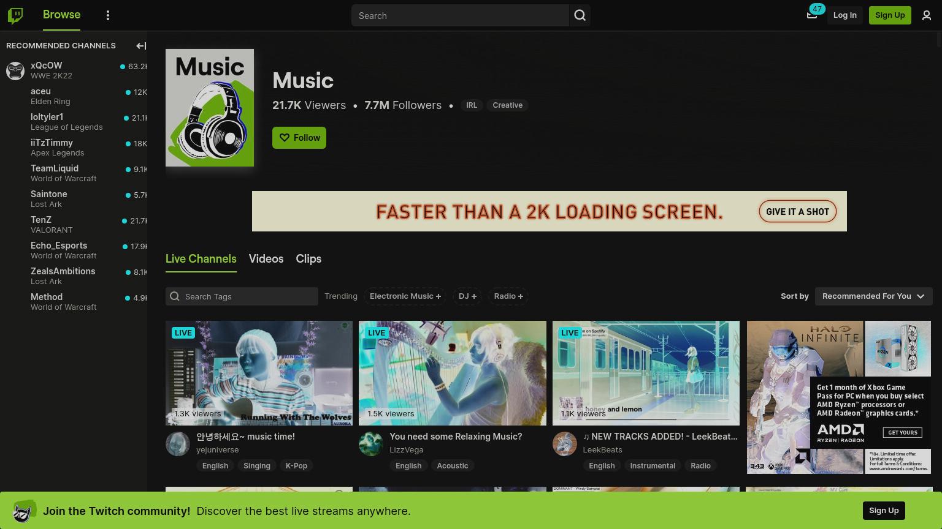Click 'You need some Relaxing Music?' title

coord(456,437)
